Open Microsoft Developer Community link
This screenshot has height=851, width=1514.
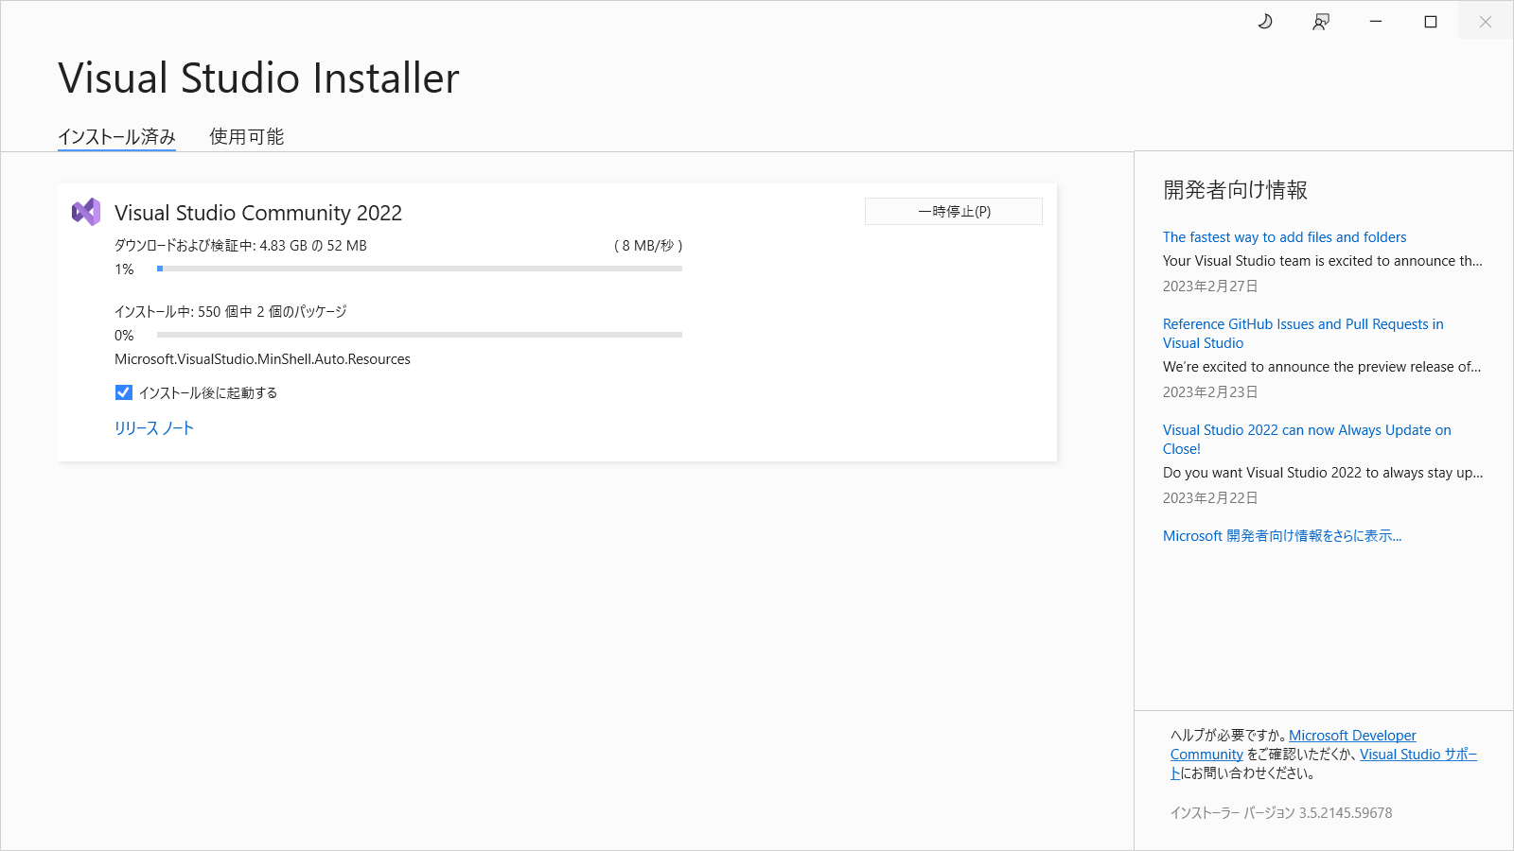[x=1352, y=736]
